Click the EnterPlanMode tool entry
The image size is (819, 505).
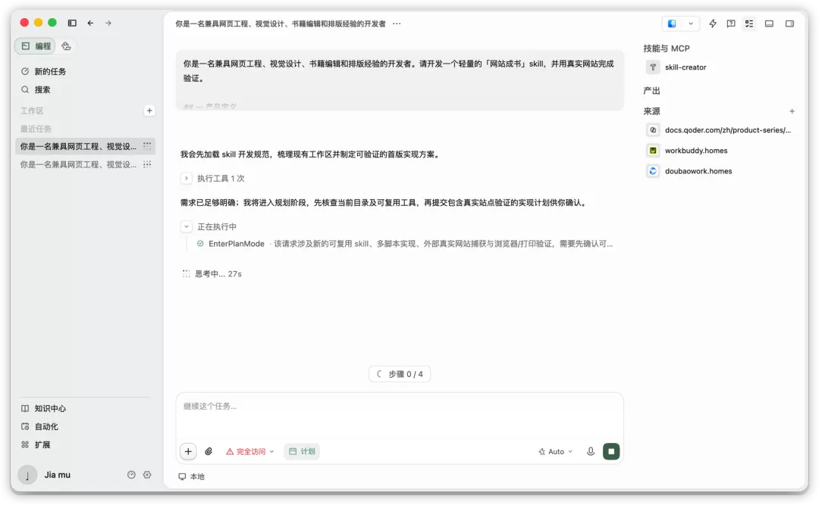click(405, 244)
